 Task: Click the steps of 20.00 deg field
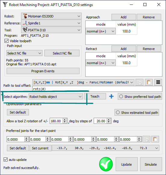[x=100, y=121]
